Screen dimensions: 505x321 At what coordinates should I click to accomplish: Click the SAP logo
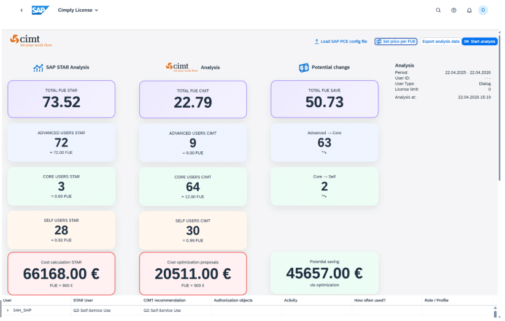(x=40, y=10)
